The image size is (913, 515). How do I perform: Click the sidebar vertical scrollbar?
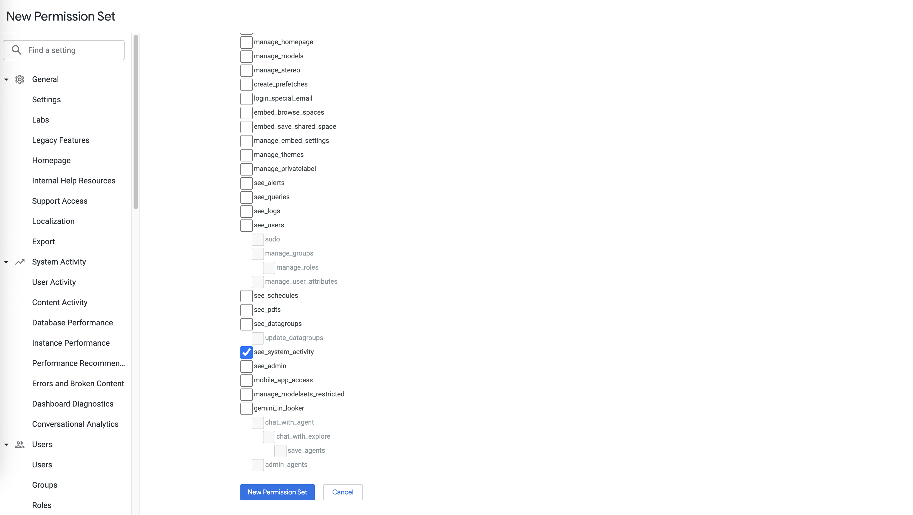click(136, 122)
